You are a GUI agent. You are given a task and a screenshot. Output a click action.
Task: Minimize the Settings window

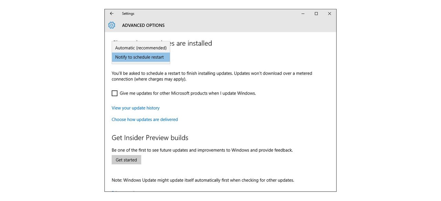point(303,14)
